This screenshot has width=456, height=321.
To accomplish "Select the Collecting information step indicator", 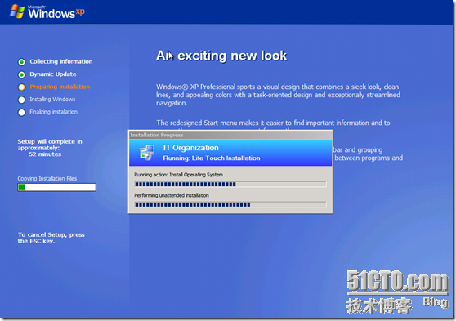I will [x=21, y=62].
